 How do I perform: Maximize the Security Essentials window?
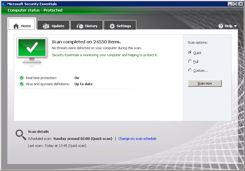(x=235, y=4)
